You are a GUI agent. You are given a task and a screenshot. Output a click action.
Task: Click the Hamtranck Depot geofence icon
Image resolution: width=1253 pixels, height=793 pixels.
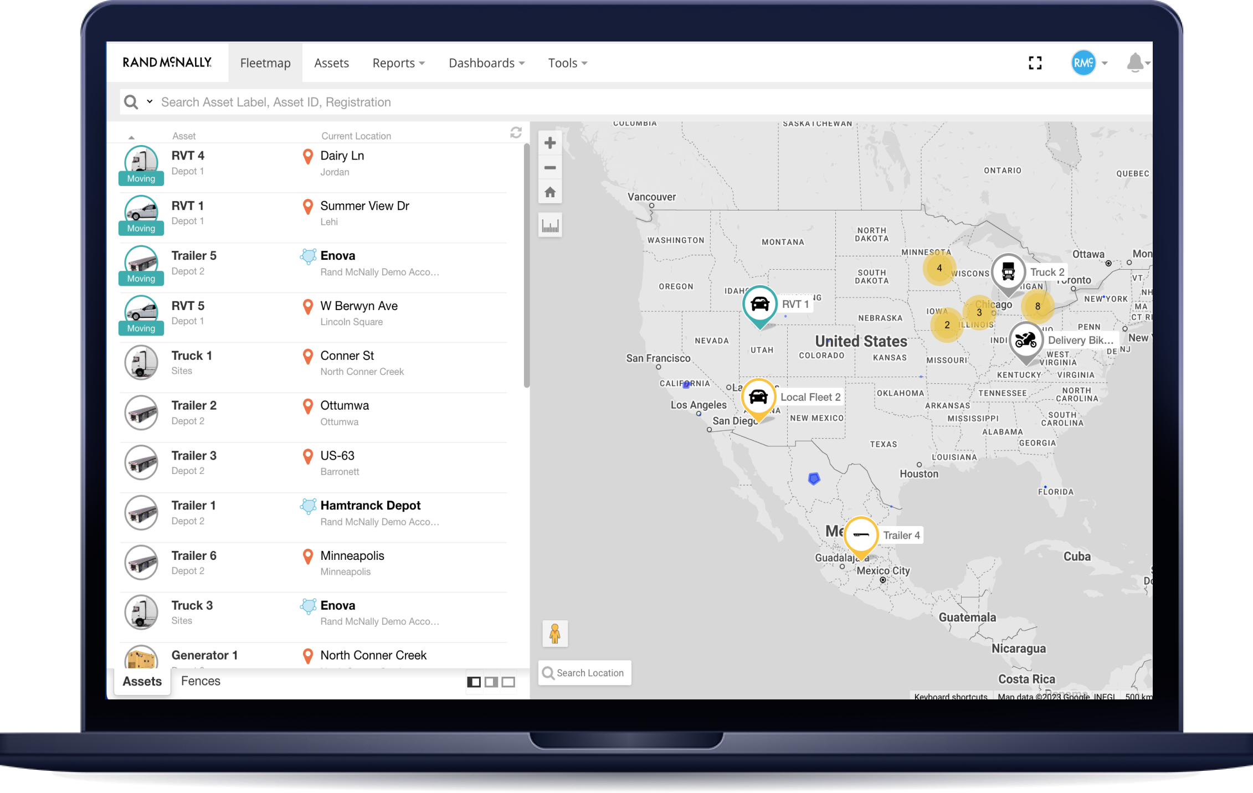(308, 506)
